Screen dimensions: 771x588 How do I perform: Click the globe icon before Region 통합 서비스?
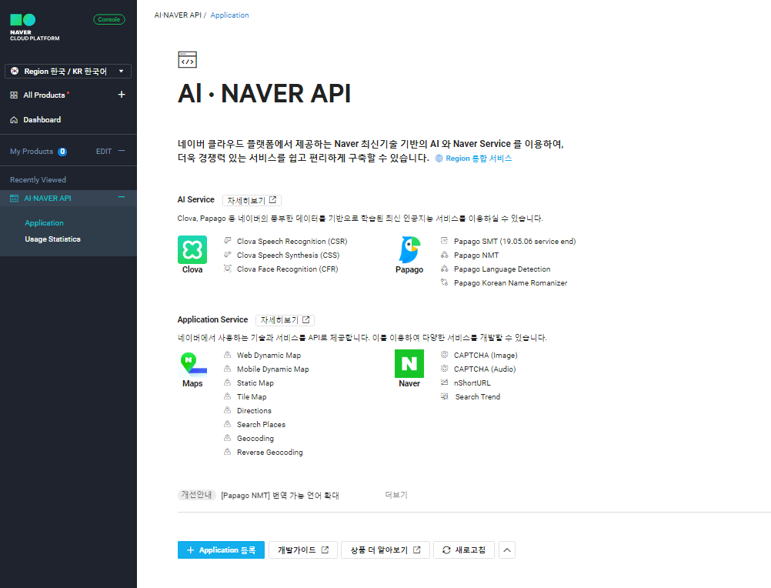point(439,159)
